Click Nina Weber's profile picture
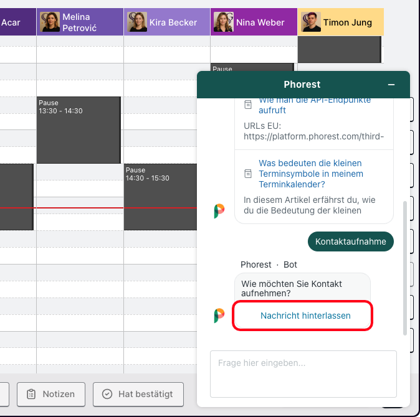Image resolution: width=420 pixels, height=417 pixels. click(x=224, y=22)
